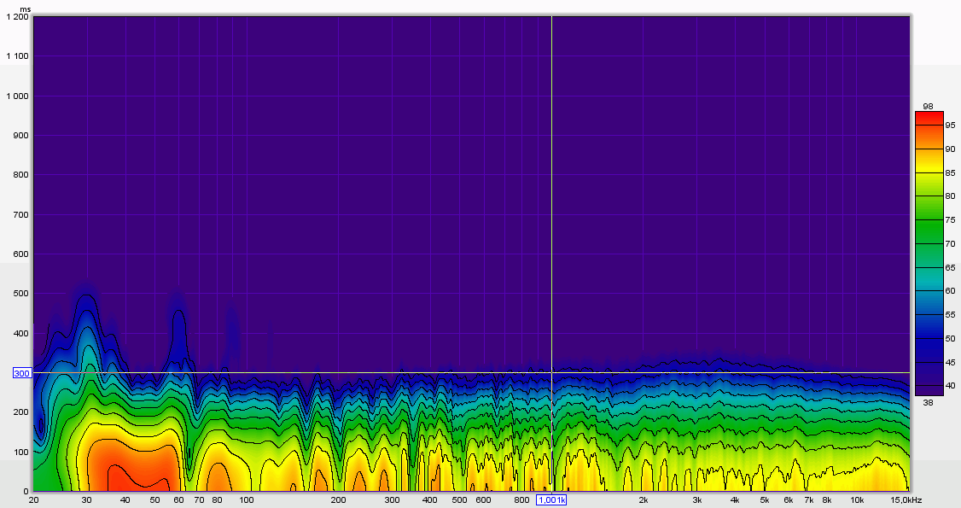Click the 15,0kHz label on the frequency axis

906,500
